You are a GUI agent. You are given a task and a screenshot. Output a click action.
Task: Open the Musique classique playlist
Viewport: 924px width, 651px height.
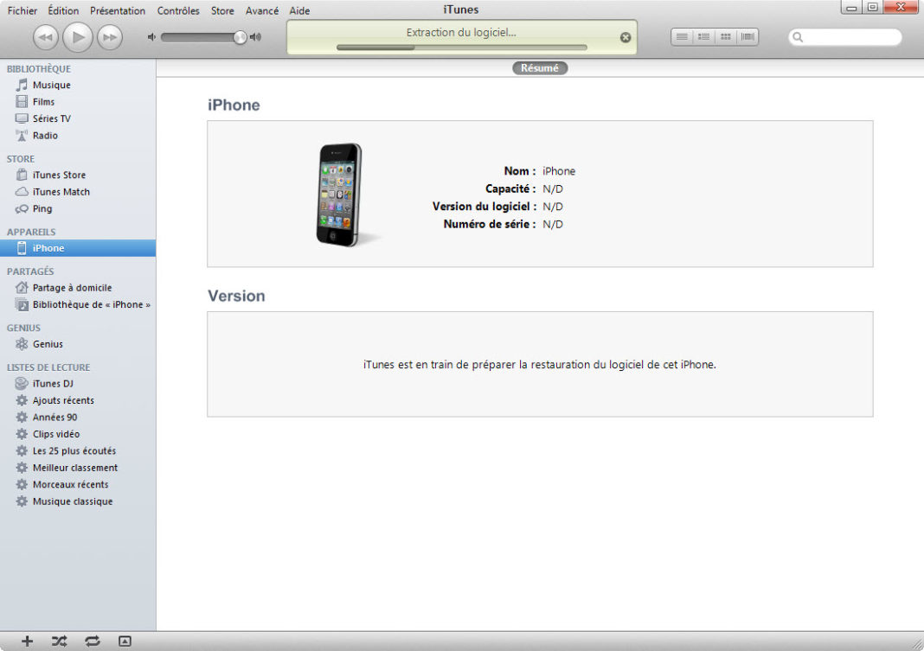pyautogui.click(x=78, y=501)
